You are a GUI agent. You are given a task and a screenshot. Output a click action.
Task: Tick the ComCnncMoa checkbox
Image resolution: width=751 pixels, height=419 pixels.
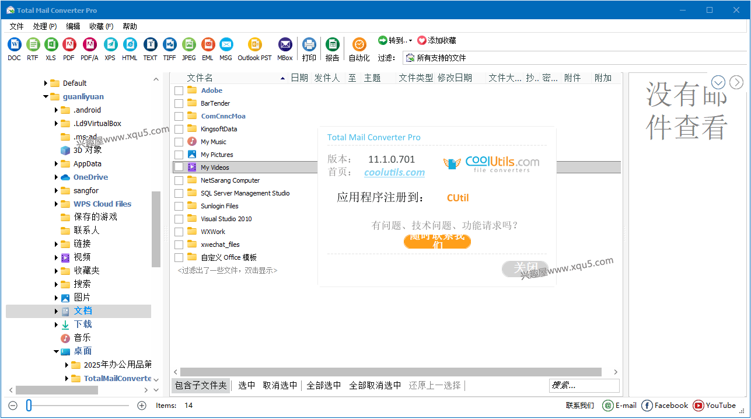point(179,116)
